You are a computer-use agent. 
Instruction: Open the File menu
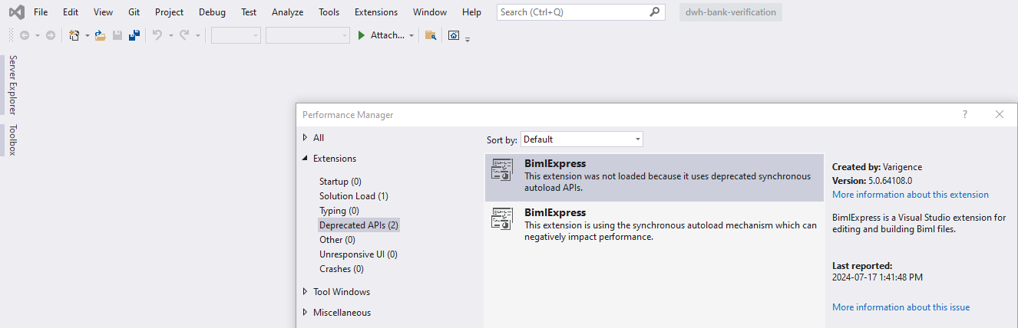coord(41,12)
